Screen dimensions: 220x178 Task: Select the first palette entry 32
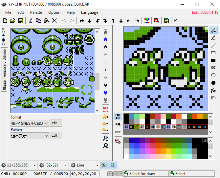coord(126,127)
